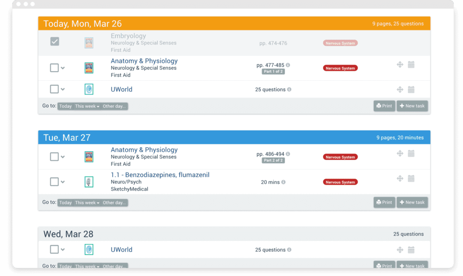Click info icon next to pp. 477-485

click(x=288, y=65)
